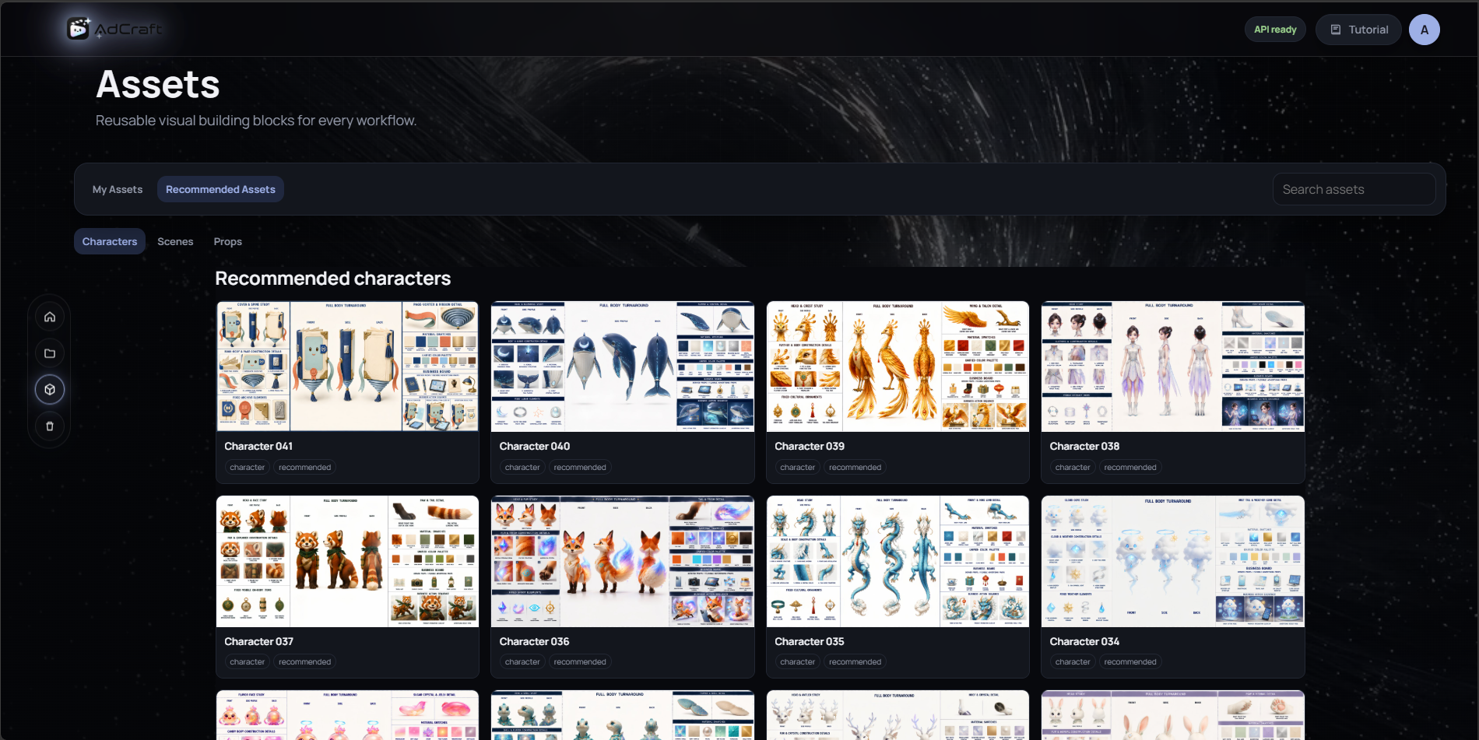The width and height of the screenshot is (1479, 740).
Task: Open the Character 034 cloud thumbnail
Action: coord(1173,561)
